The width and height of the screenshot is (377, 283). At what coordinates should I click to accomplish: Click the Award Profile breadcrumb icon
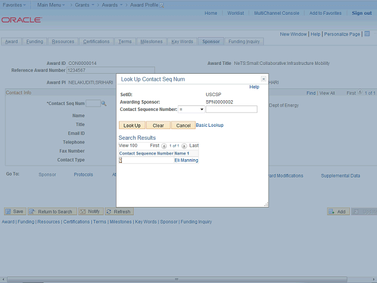[x=163, y=5]
